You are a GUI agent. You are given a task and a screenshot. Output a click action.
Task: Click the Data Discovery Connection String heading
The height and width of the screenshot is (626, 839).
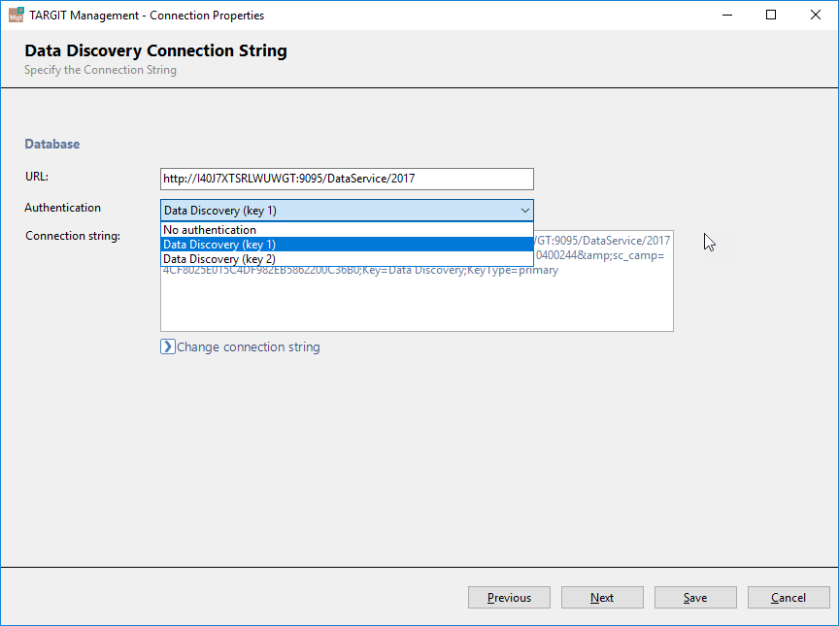(155, 50)
